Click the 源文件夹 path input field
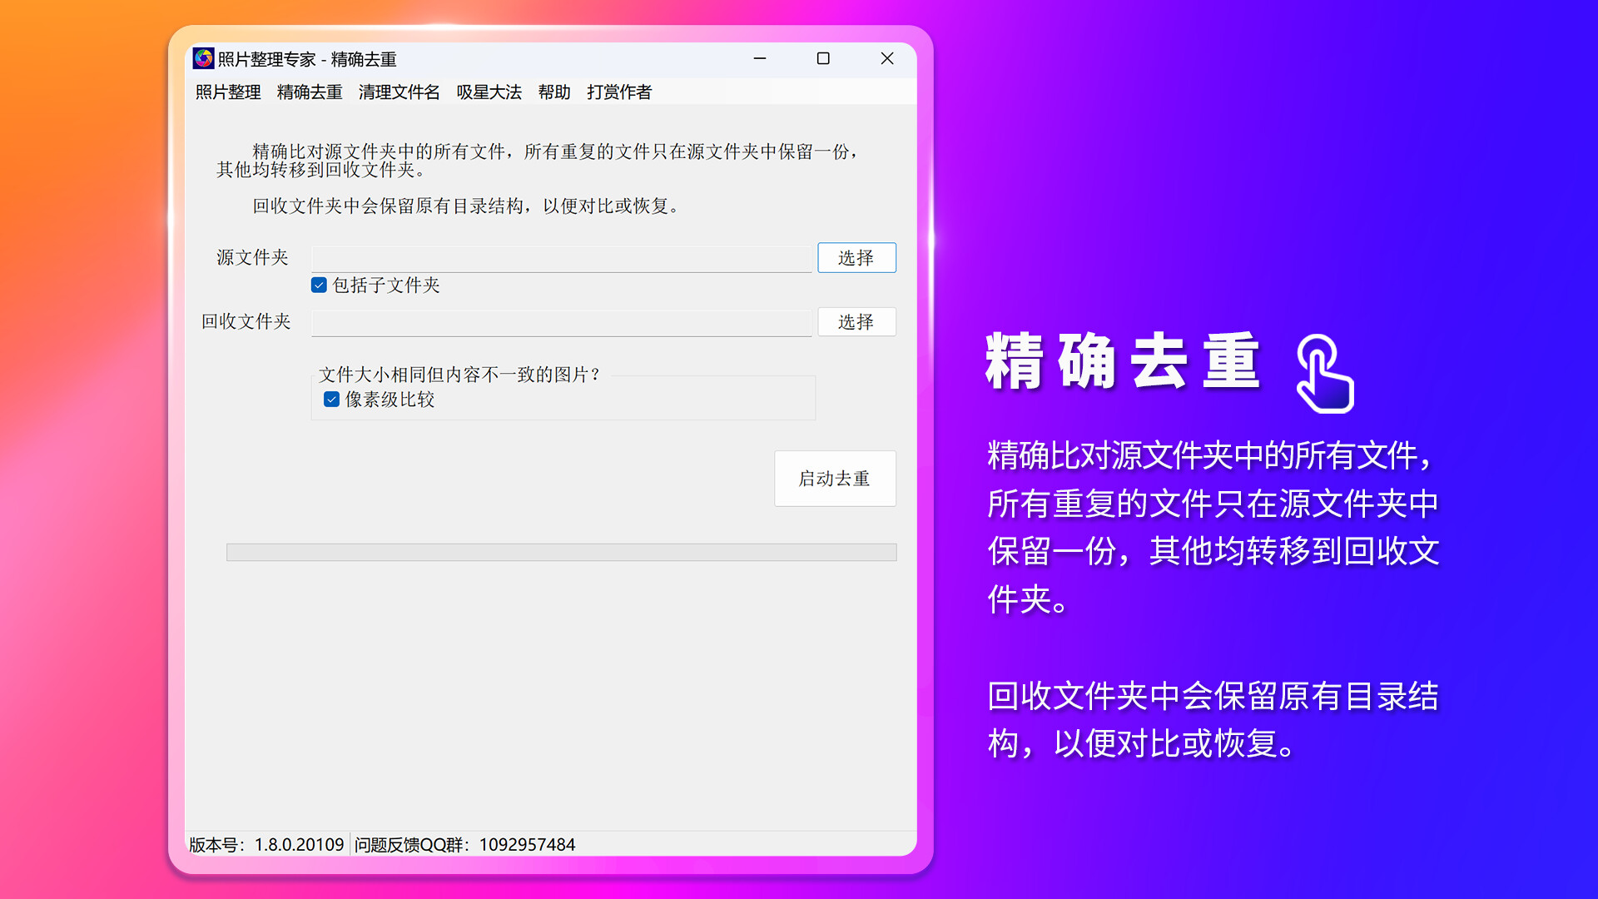1598x899 pixels. [x=561, y=258]
